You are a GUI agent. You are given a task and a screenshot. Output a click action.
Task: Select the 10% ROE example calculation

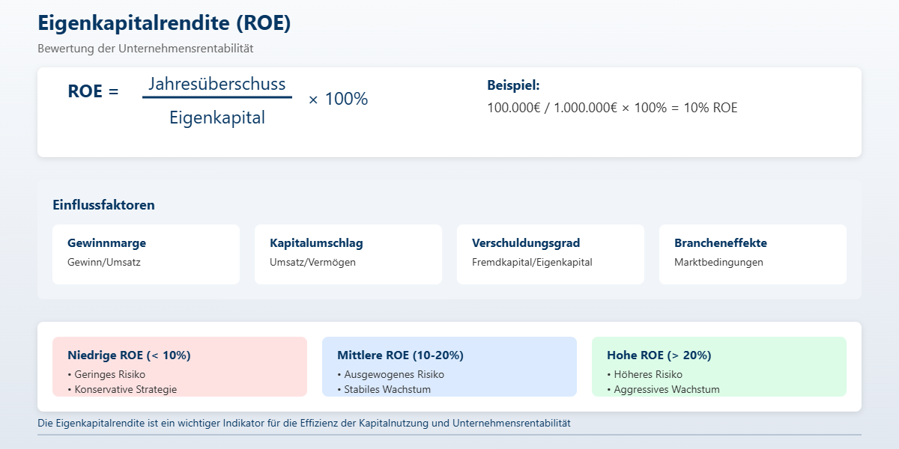612,108
